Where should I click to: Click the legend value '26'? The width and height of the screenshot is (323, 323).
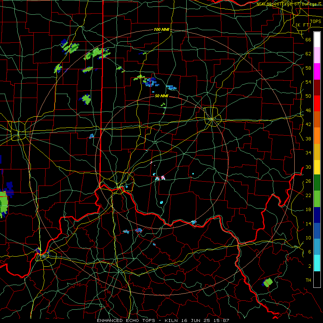[308, 181]
